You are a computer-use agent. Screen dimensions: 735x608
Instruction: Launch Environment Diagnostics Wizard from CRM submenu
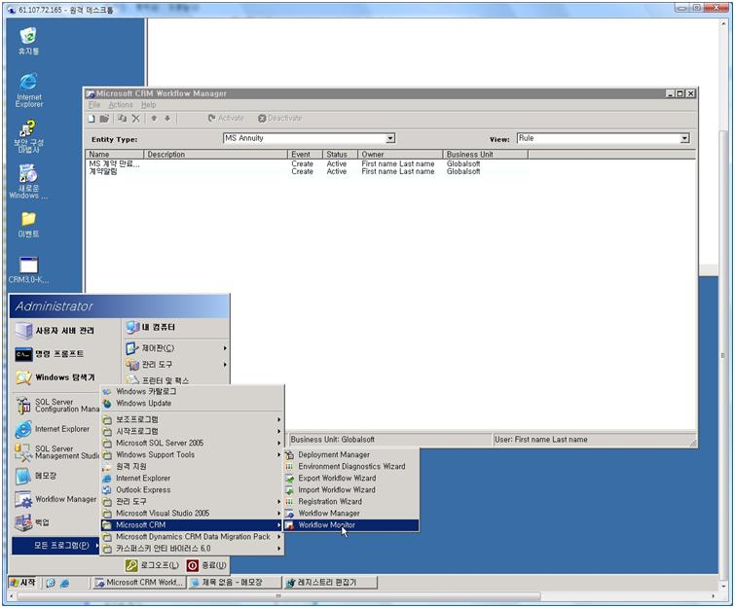[350, 467]
